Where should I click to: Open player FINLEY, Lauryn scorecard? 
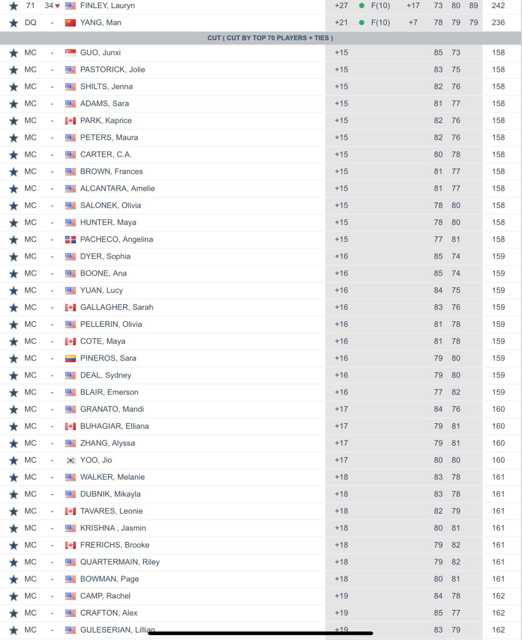[x=107, y=6]
